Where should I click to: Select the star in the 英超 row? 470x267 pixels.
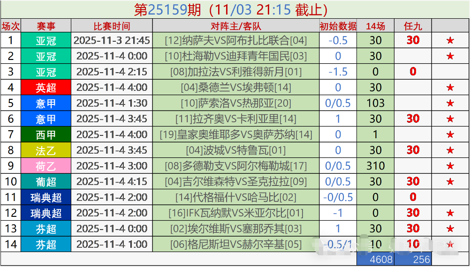(x=450, y=88)
